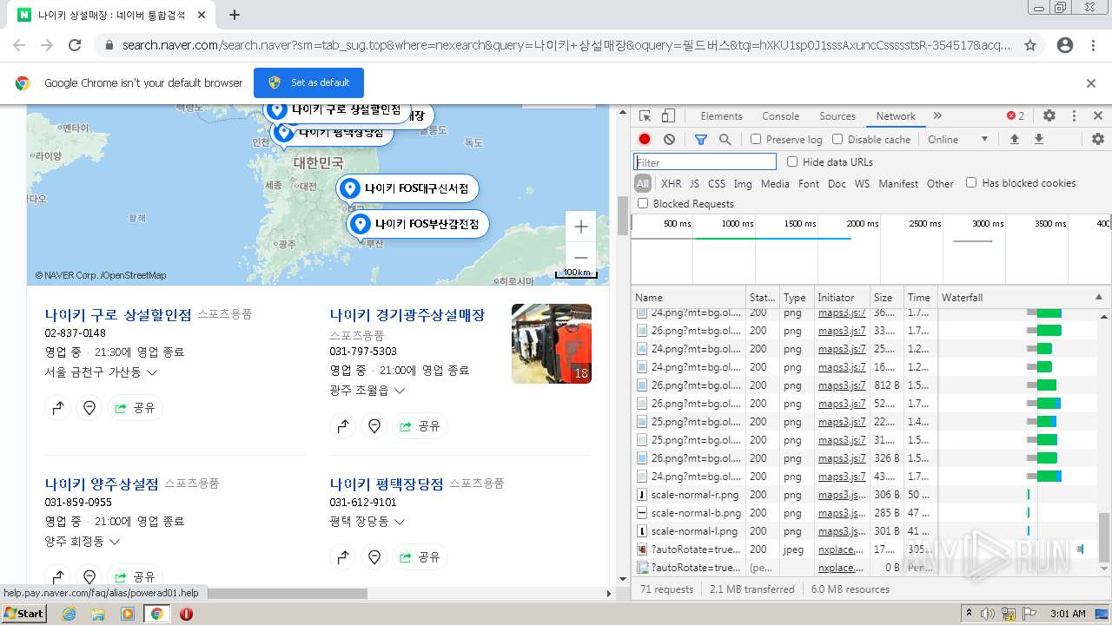Viewport: 1112px width, 625px height.
Task: Open file explorer from taskbar
Action: coord(98,614)
